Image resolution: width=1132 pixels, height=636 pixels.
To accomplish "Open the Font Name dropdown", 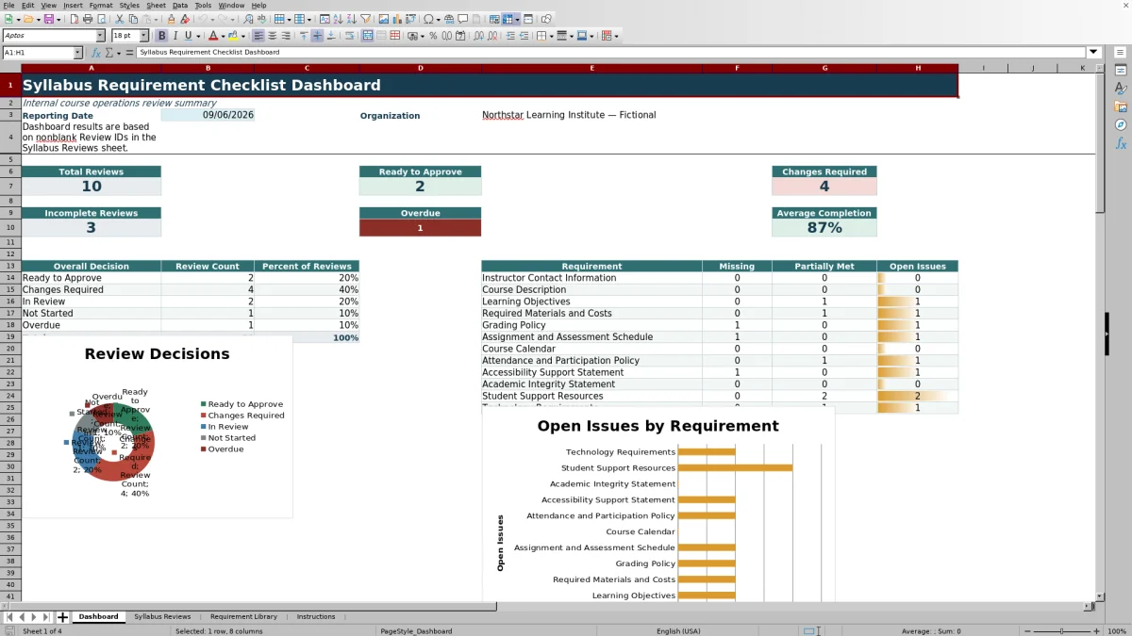I will point(100,36).
